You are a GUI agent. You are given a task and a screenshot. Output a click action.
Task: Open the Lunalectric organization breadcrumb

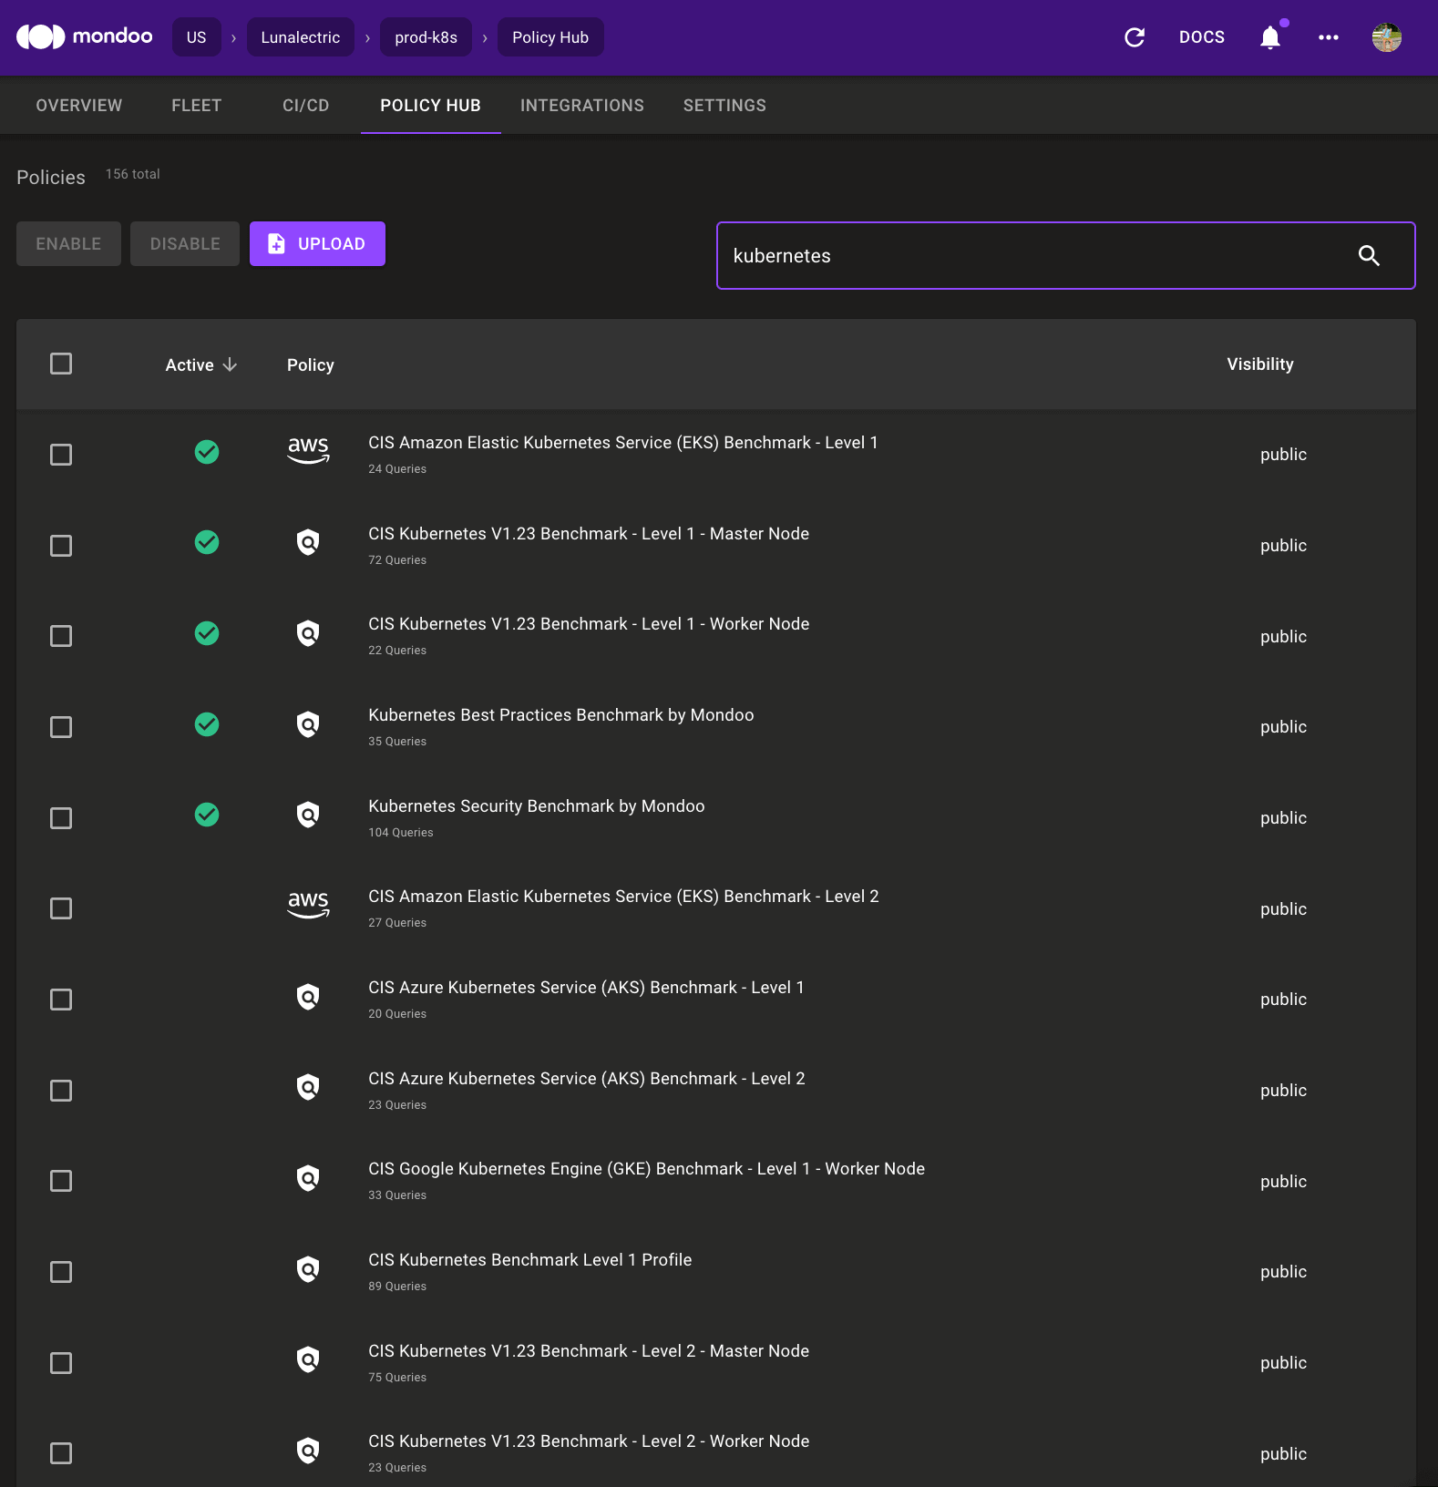pos(300,37)
